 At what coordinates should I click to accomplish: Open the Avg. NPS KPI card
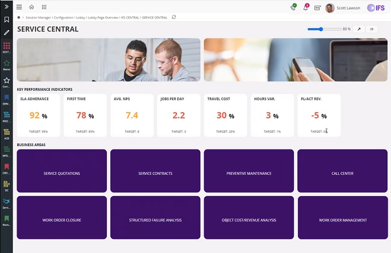(132, 115)
